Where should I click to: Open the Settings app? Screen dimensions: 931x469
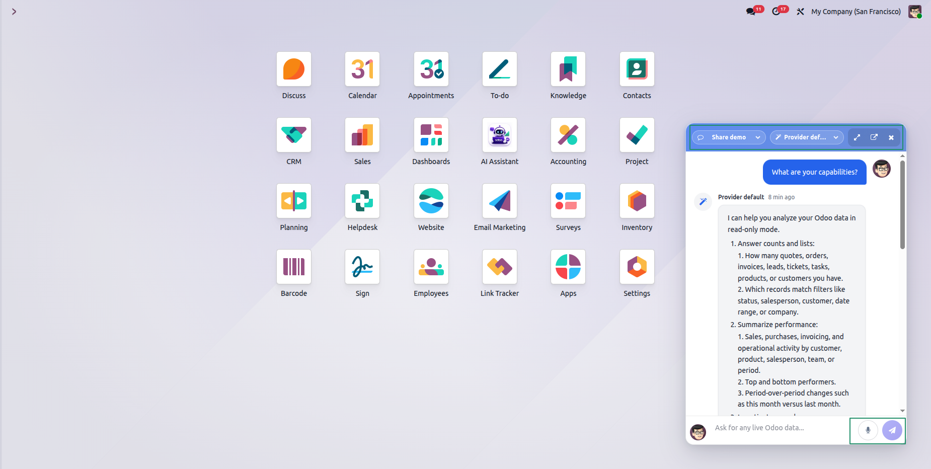637,267
